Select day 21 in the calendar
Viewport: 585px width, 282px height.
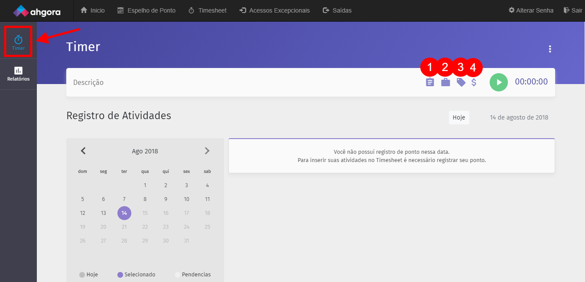pos(124,227)
